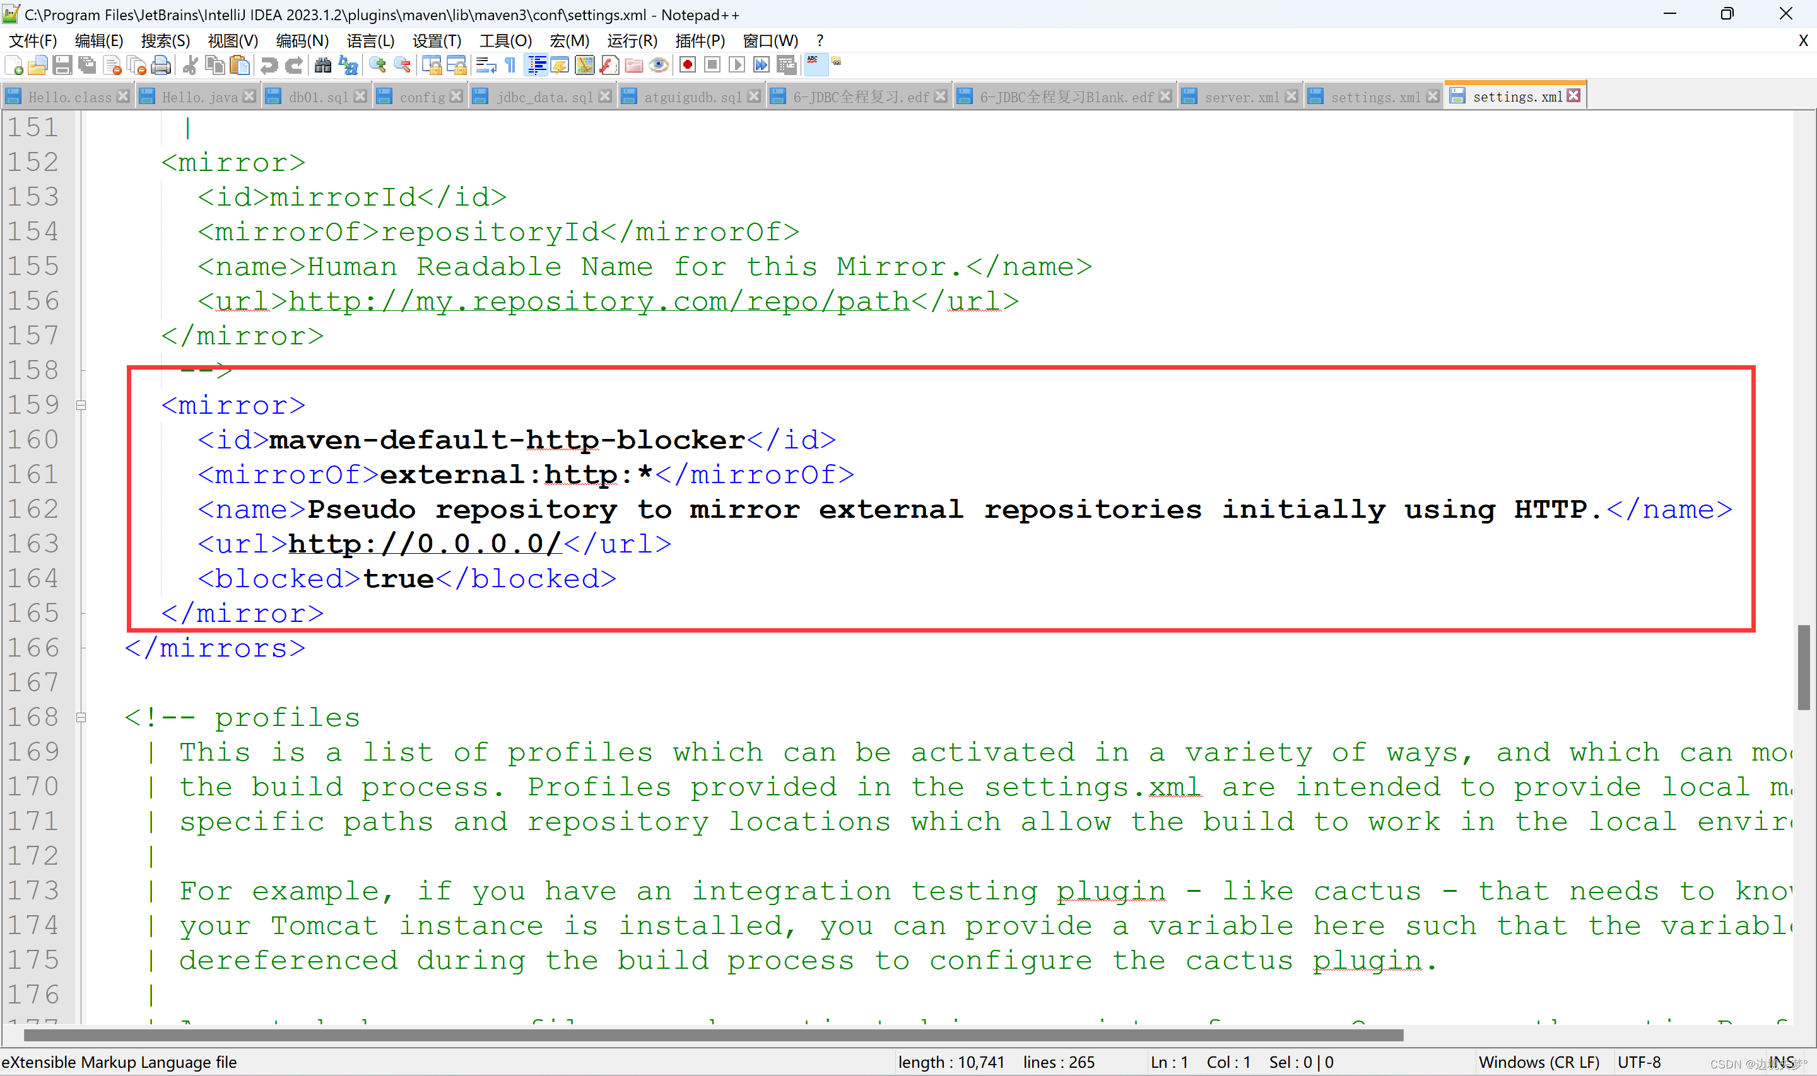This screenshot has width=1817, height=1076.
Task: Click the Undo arrow icon
Action: tap(269, 65)
